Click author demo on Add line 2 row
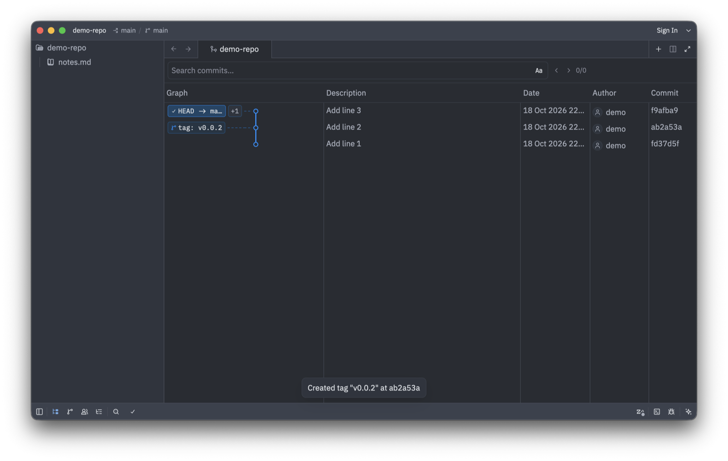This screenshot has height=461, width=728. tap(610, 129)
